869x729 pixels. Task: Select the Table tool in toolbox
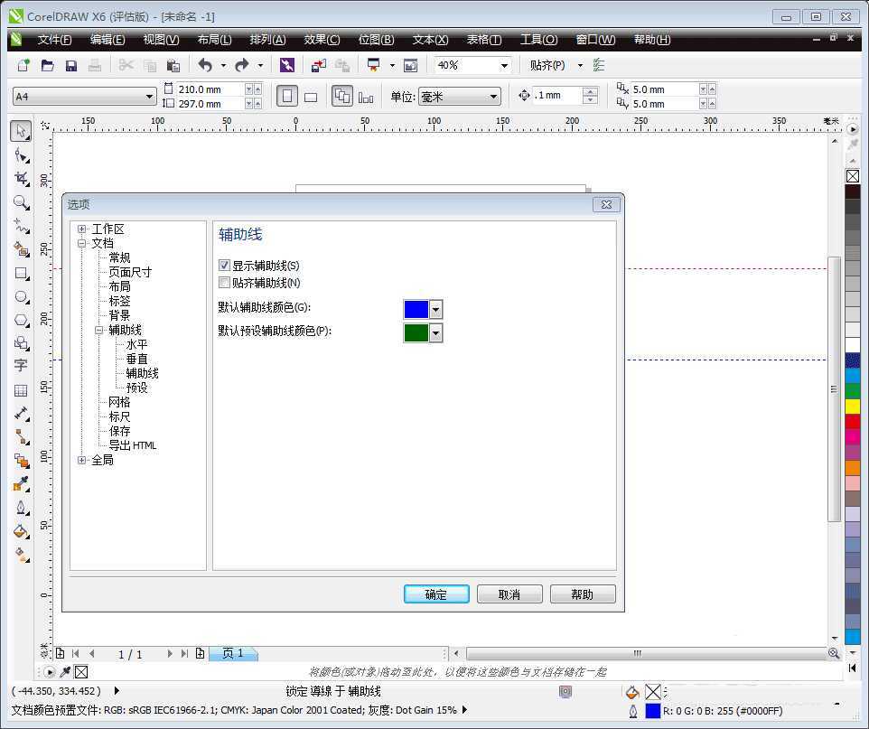[x=21, y=390]
